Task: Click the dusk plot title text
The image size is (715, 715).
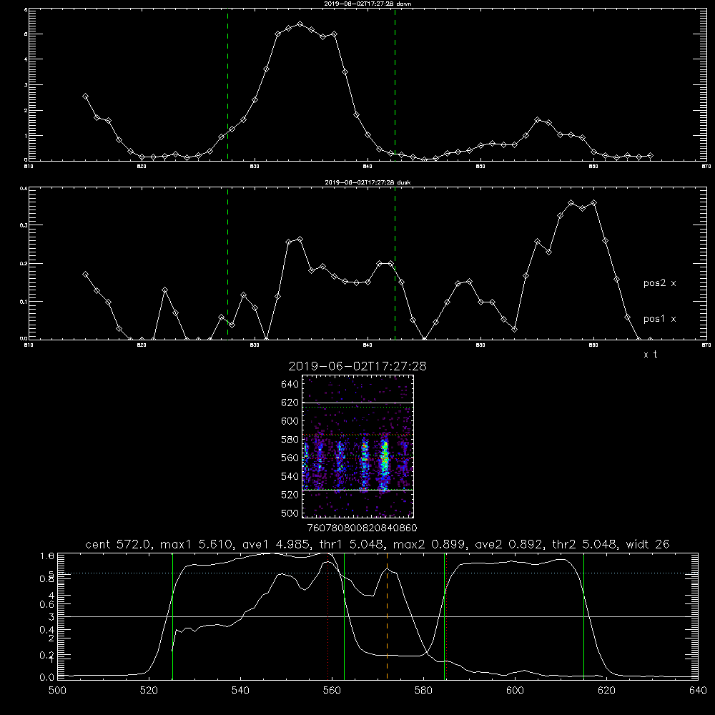Action: click(x=368, y=182)
